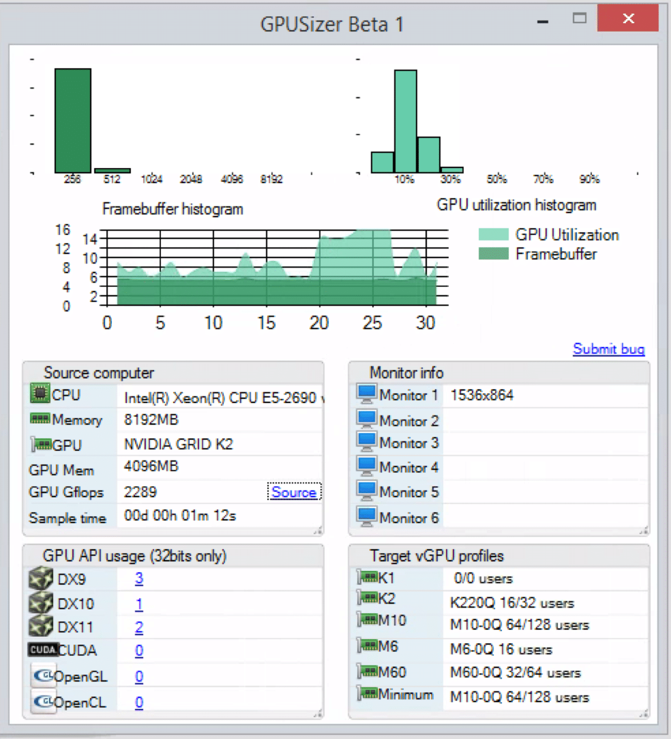This screenshot has height=739, width=671.
Task: Select the tall 256 bar in Framebuffer histogram
Action: click(73, 121)
